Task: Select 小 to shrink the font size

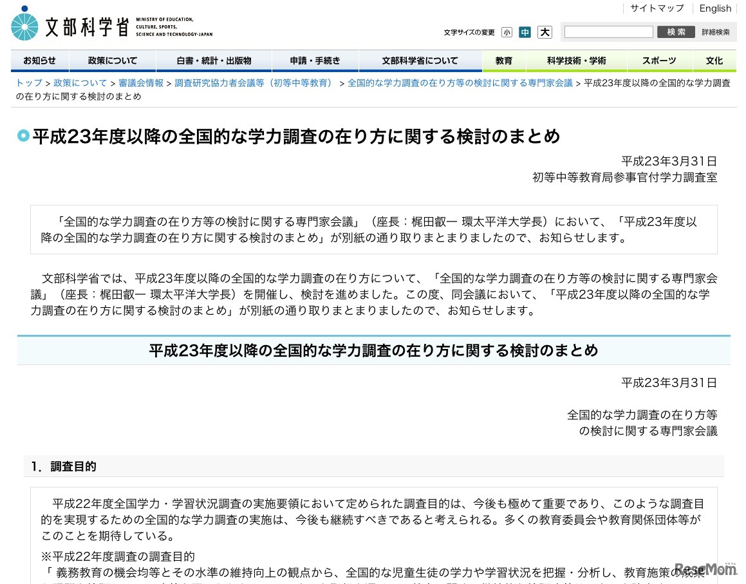Action: pos(507,32)
